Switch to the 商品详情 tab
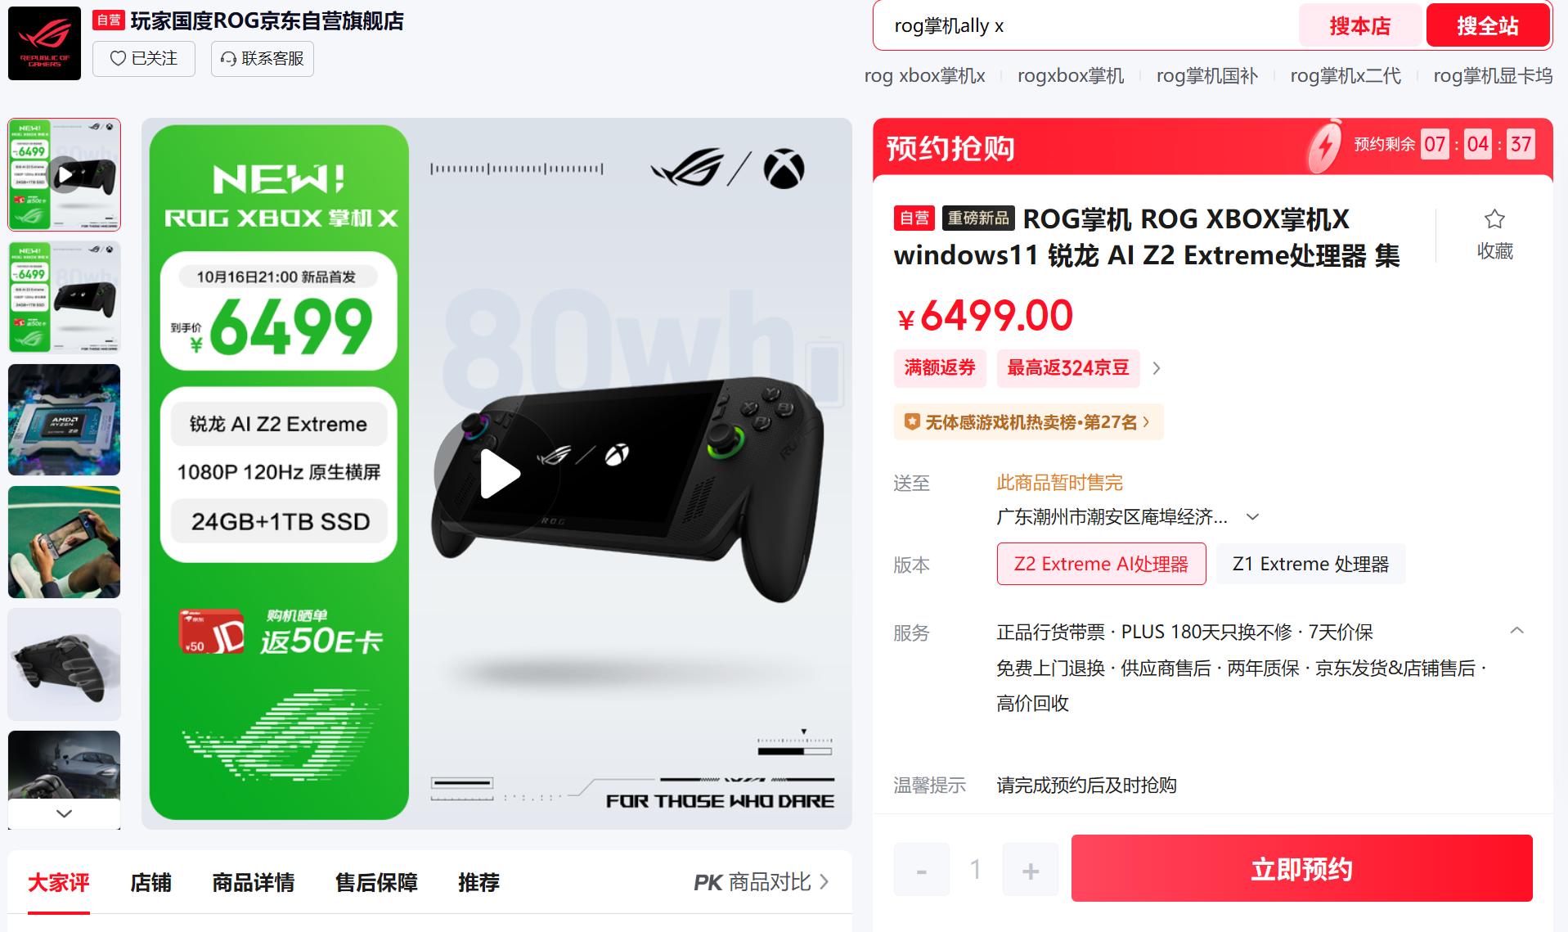 254,882
